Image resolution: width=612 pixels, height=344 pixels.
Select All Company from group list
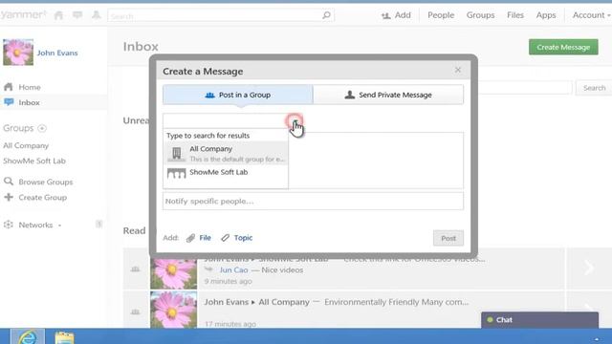pyautogui.click(x=226, y=153)
